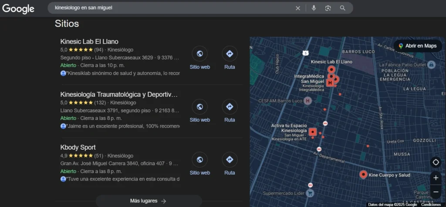Click the Av. Departamental street label on map
Image resolution: width=446 pixels, height=207 pixels.
coord(328,157)
